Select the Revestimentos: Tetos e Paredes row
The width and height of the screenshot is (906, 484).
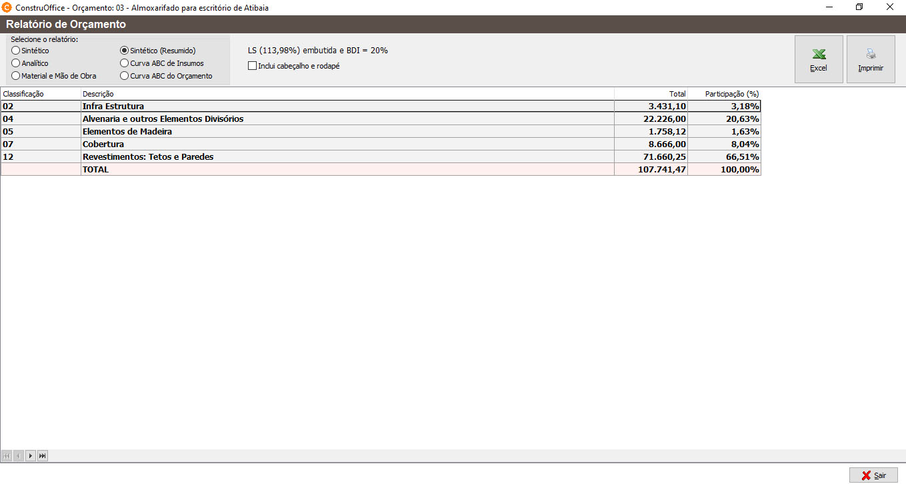coord(380,156)
